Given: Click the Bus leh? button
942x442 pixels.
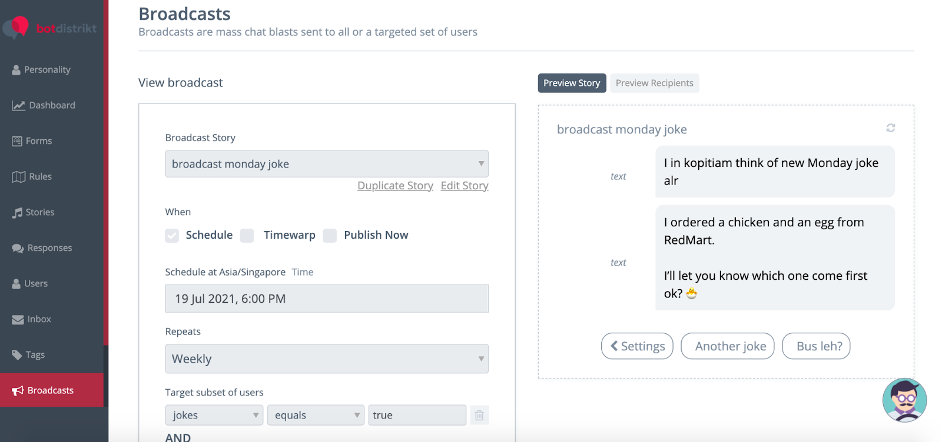Looking at the screenshot, I should point(816,346).
